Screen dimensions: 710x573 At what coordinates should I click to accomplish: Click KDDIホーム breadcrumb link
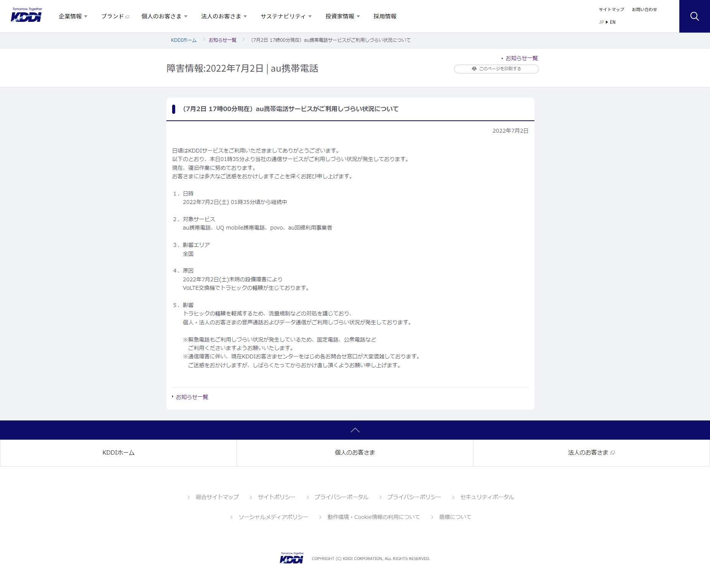click(184, 40)
